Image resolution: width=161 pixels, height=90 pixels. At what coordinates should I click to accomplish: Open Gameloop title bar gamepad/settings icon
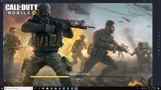(144, 1)
